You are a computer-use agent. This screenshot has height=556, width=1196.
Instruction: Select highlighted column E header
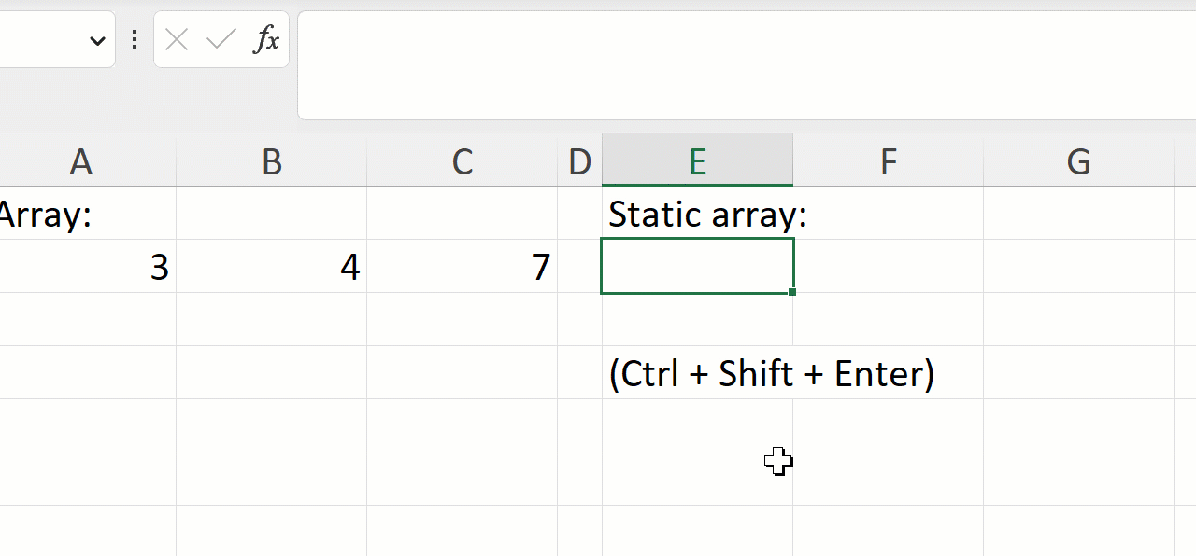tap(697, 162)
